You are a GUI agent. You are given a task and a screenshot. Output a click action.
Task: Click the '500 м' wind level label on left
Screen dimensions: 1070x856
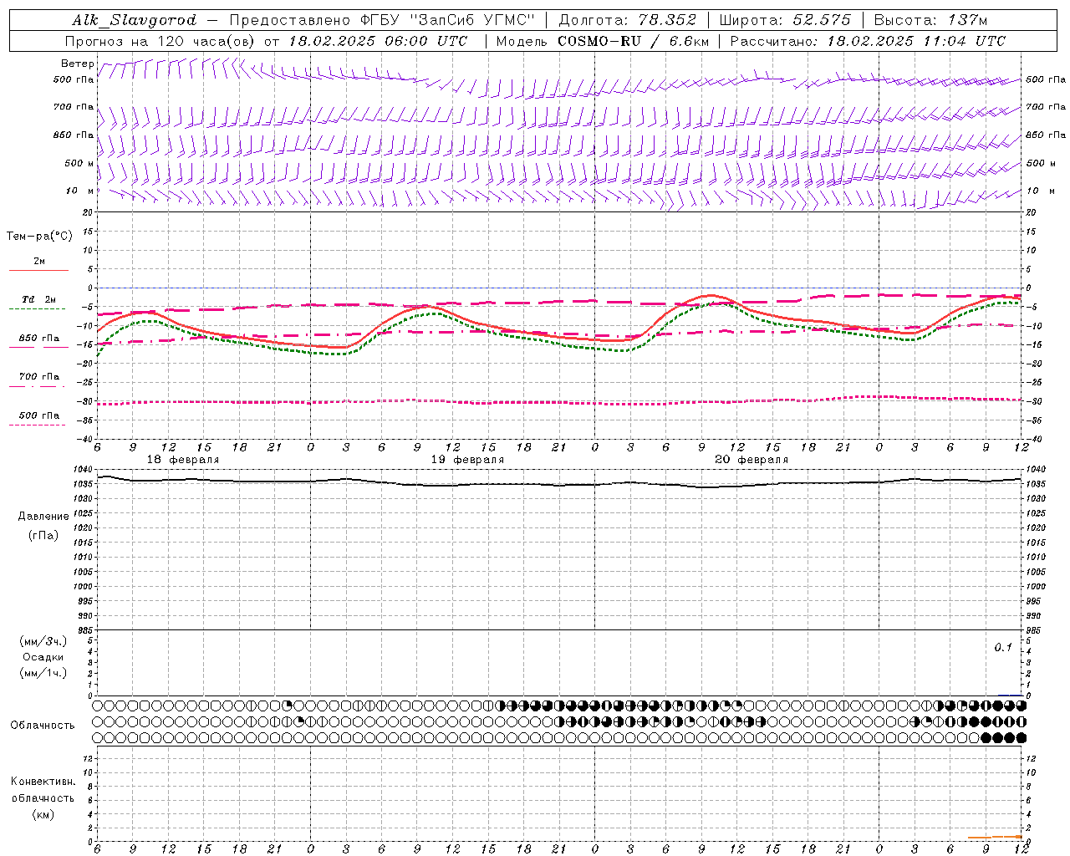pos(79,163)
